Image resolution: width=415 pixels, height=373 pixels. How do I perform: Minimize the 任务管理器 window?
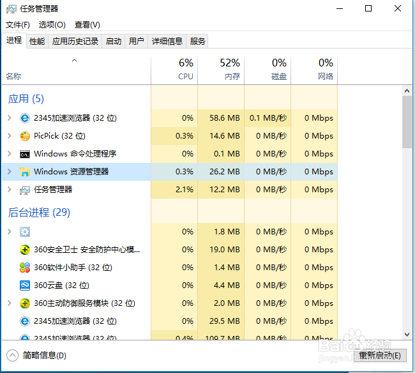point(340,9)
